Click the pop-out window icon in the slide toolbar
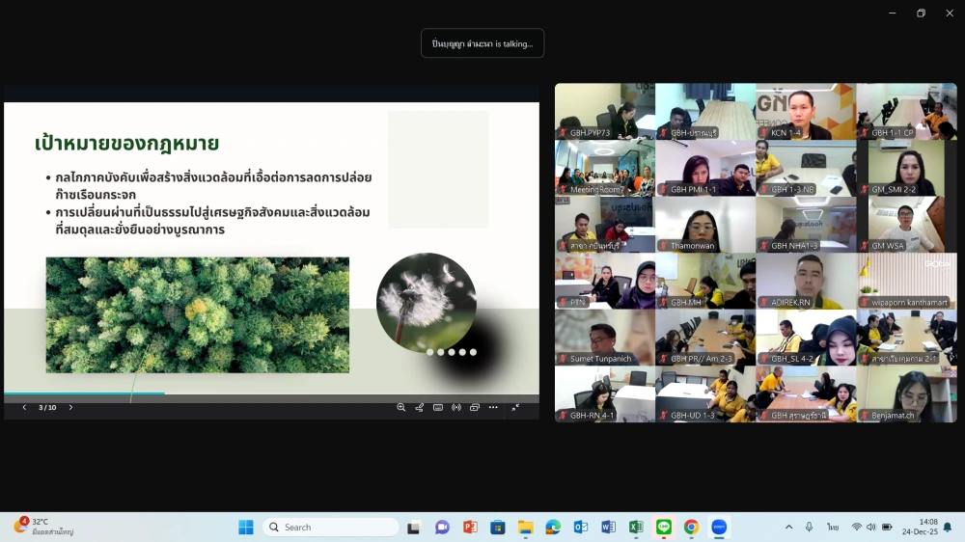The image size is (965, 542). [x=475, y=407]
